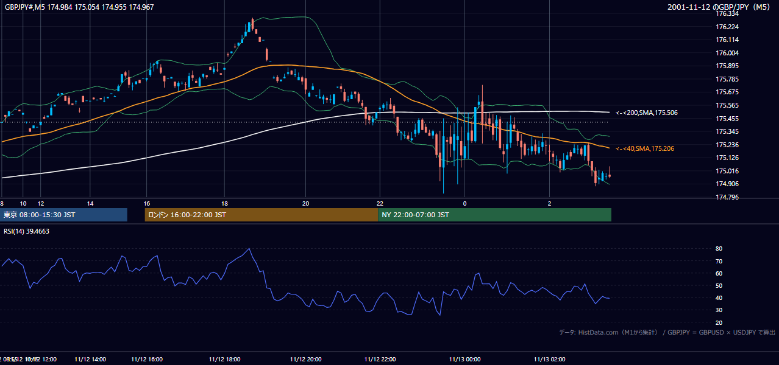Click the 200 SMA 175.506 annotation label

click(647, 113)
